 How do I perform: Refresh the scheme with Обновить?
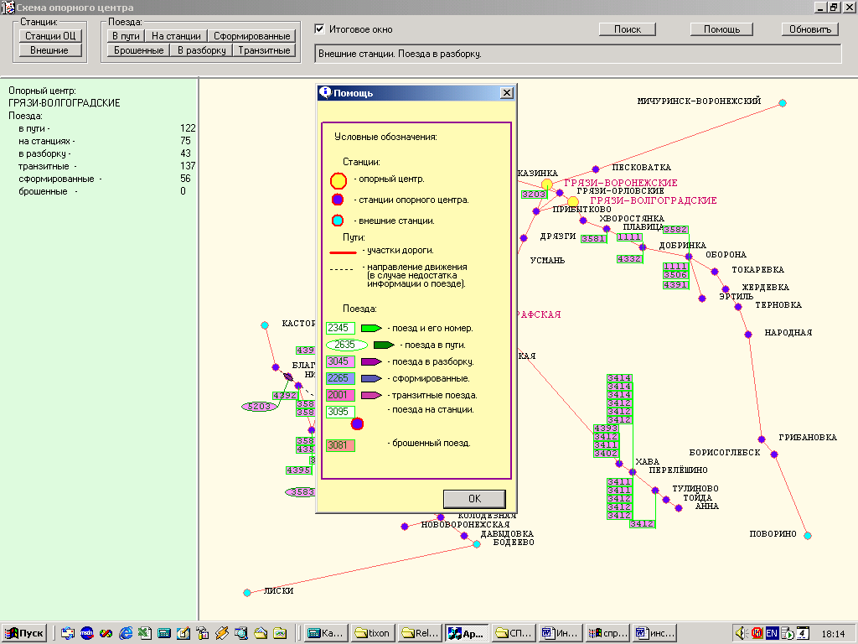coord(810,29)
